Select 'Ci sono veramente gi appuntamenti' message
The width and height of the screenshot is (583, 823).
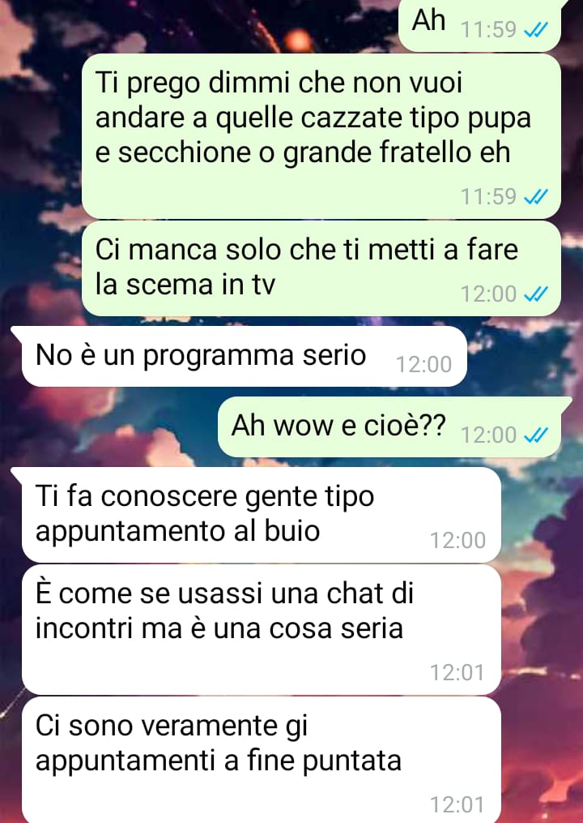click(x=261, y=760)
